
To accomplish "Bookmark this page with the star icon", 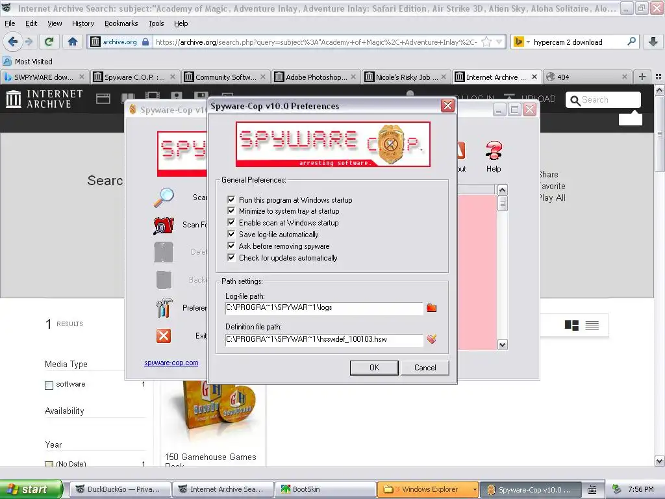I will click(486, 42).
